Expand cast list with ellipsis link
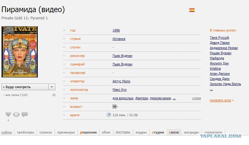249x145 pixels. (x=212, y=89)
